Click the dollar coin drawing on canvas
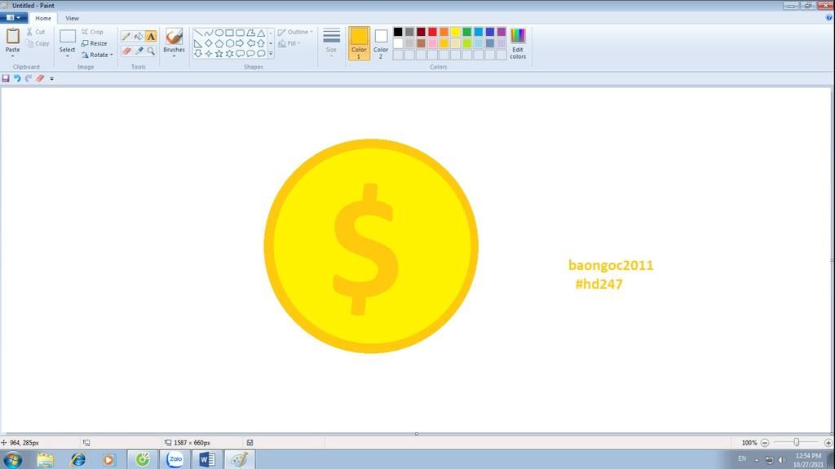Viewport: 835px width, 469px height. coord(371,246)
